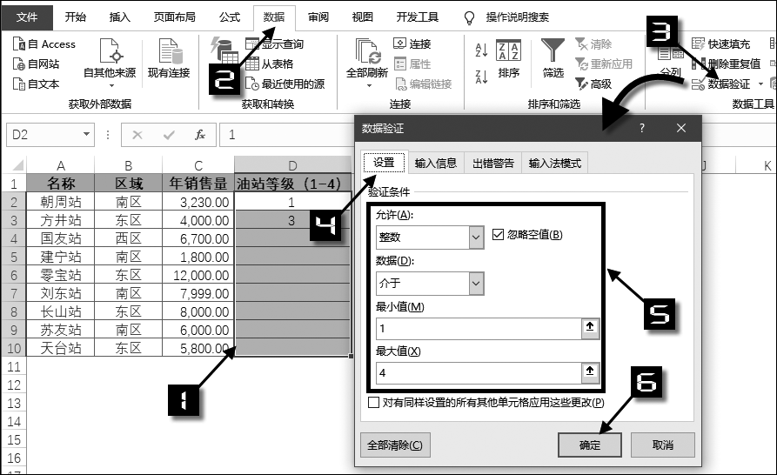Image resolution: width=777 pixels, height=475 pixels.
Task: Expand the 数据验证 dropdown arrow
Action: tap(760, 84)
